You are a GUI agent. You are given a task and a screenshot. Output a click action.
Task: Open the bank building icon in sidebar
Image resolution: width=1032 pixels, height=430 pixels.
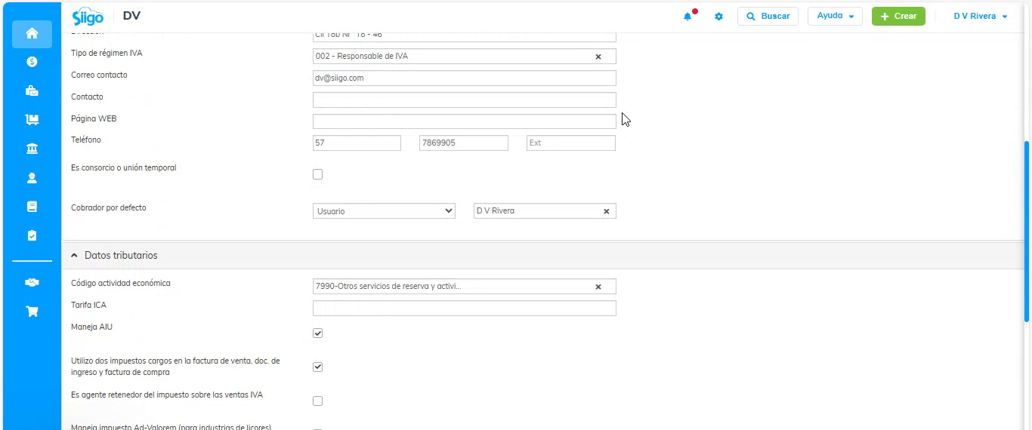tap(32, 149)
